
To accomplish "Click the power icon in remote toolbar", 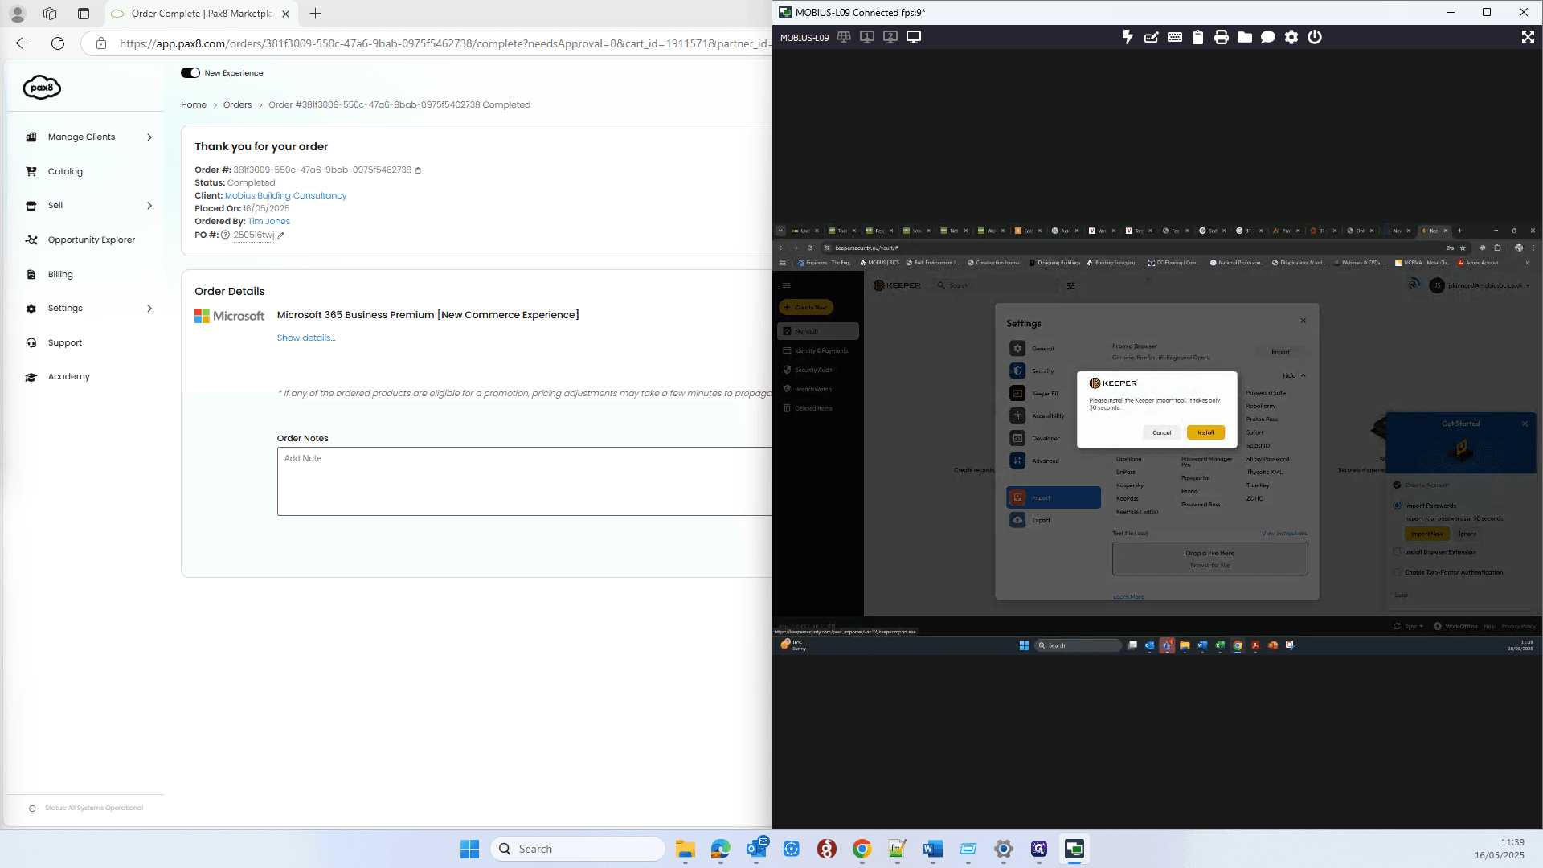I will (1314, 37).
